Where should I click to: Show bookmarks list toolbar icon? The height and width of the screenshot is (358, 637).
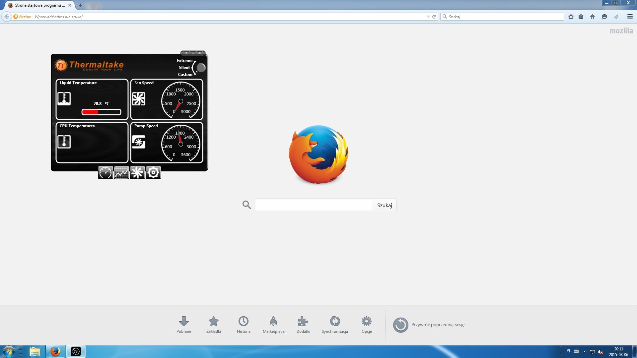click(581, 17)
